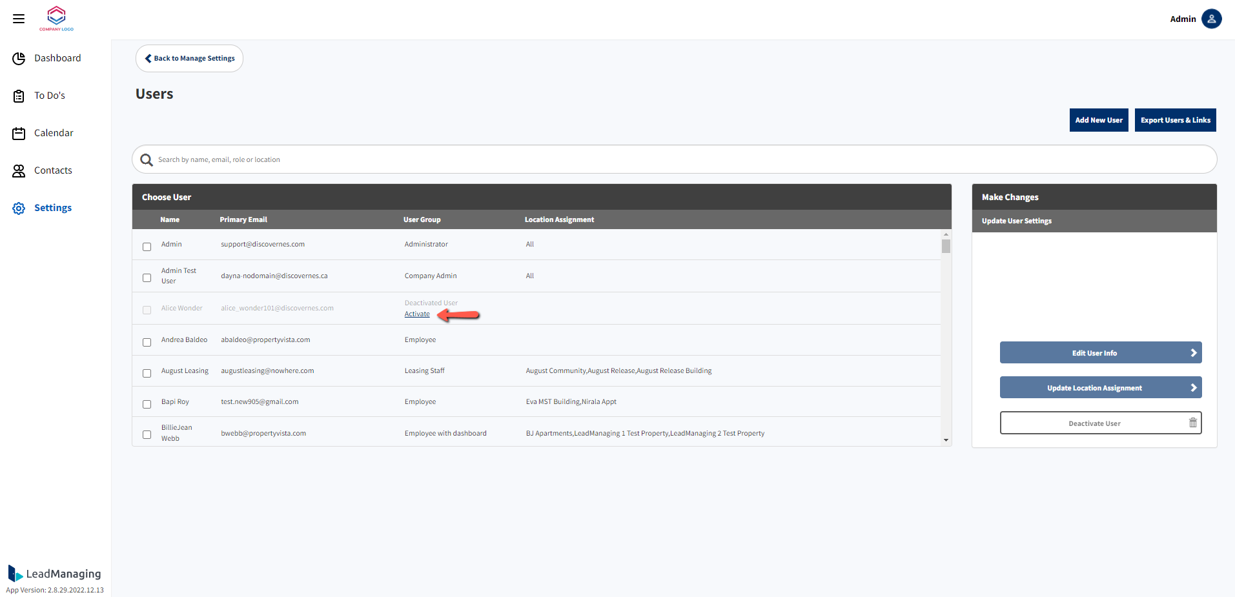Open the hamburger menu icon
1235x597 pixels.
pos(19,19)
